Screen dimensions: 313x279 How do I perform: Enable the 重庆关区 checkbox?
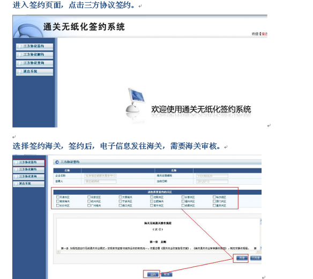tap(214, 205)
